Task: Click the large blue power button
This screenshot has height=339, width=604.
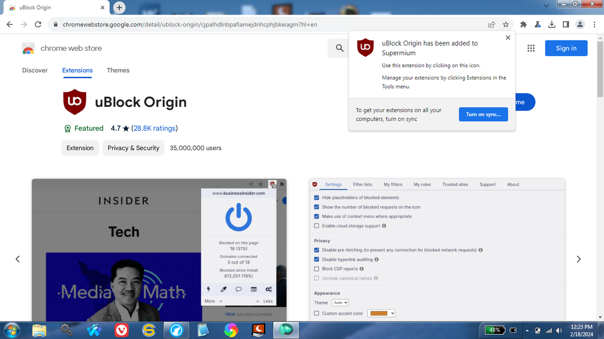Action: (238, 218)
